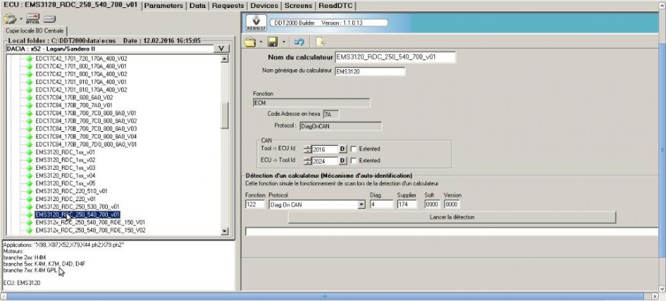
Task: Click green diamond icon beside EMS312x_RDC_250_540_700_RDE_150_V02
Action: point(29,230)
